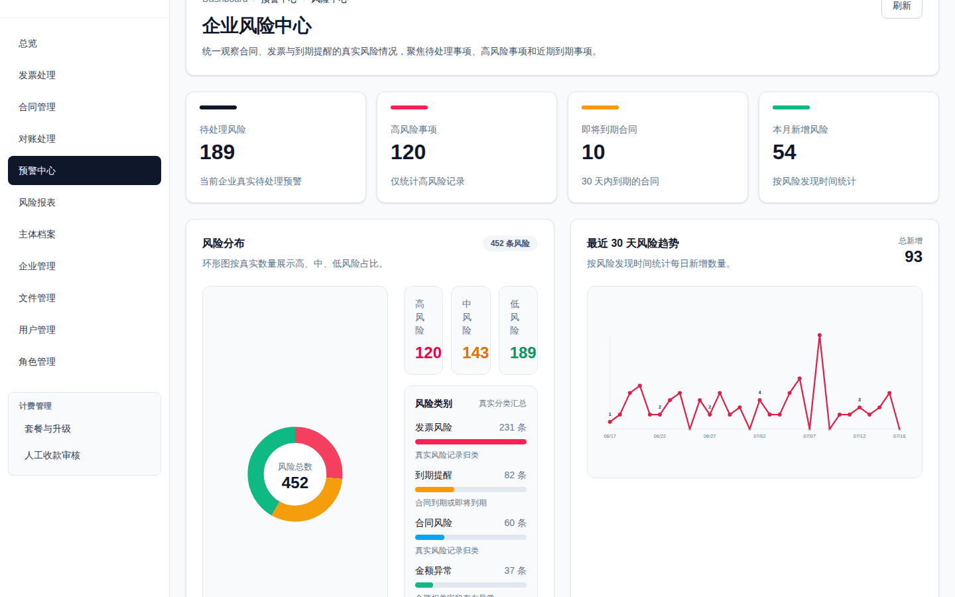Image resolution: width=955 pixels, height=597 pixels.
Task: Click the 计费管理 group header
Action: [35, 406]
